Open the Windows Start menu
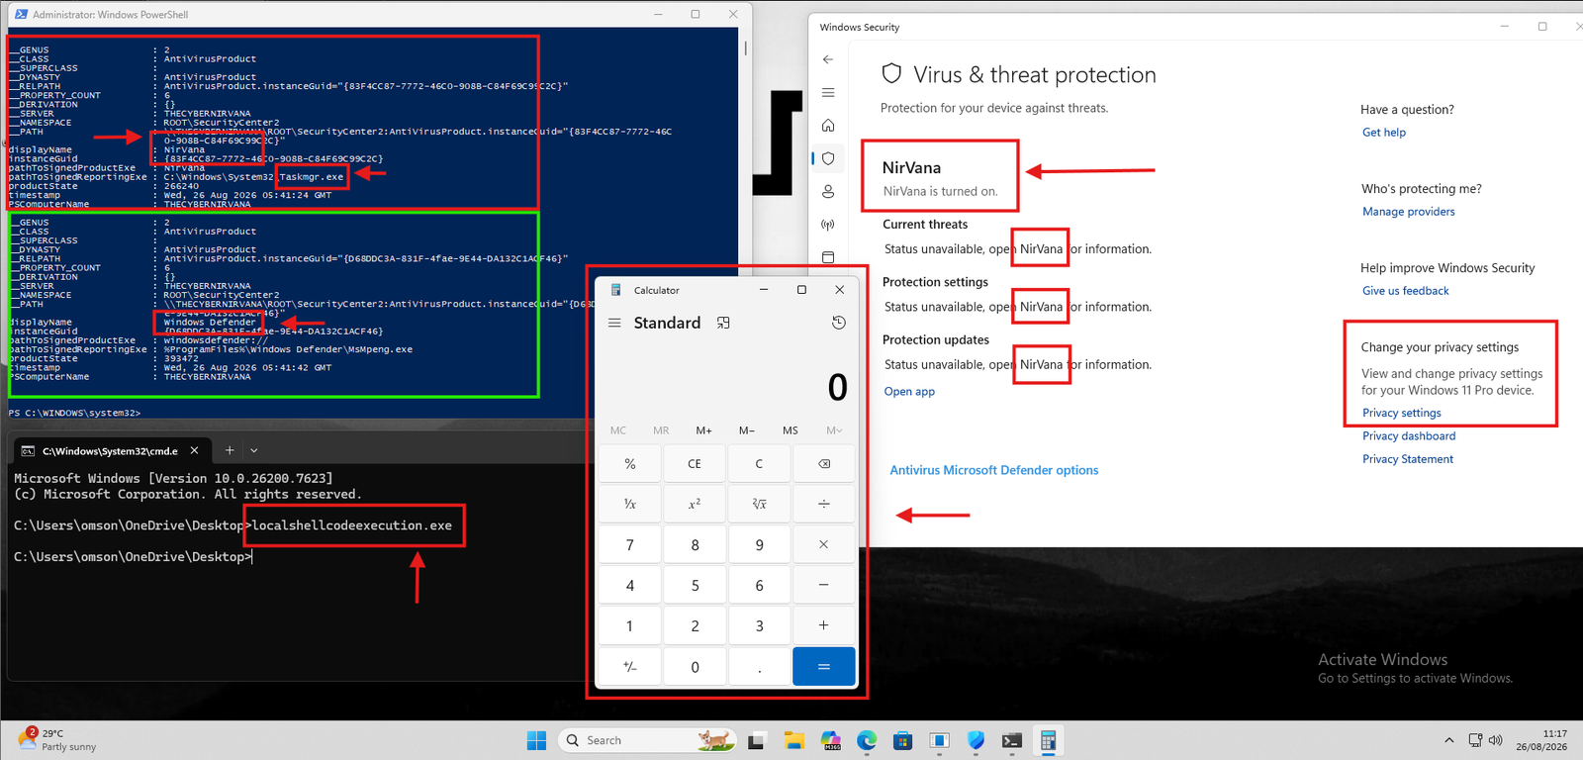This screenshot has width=1583, height=760. pos(537,740)
